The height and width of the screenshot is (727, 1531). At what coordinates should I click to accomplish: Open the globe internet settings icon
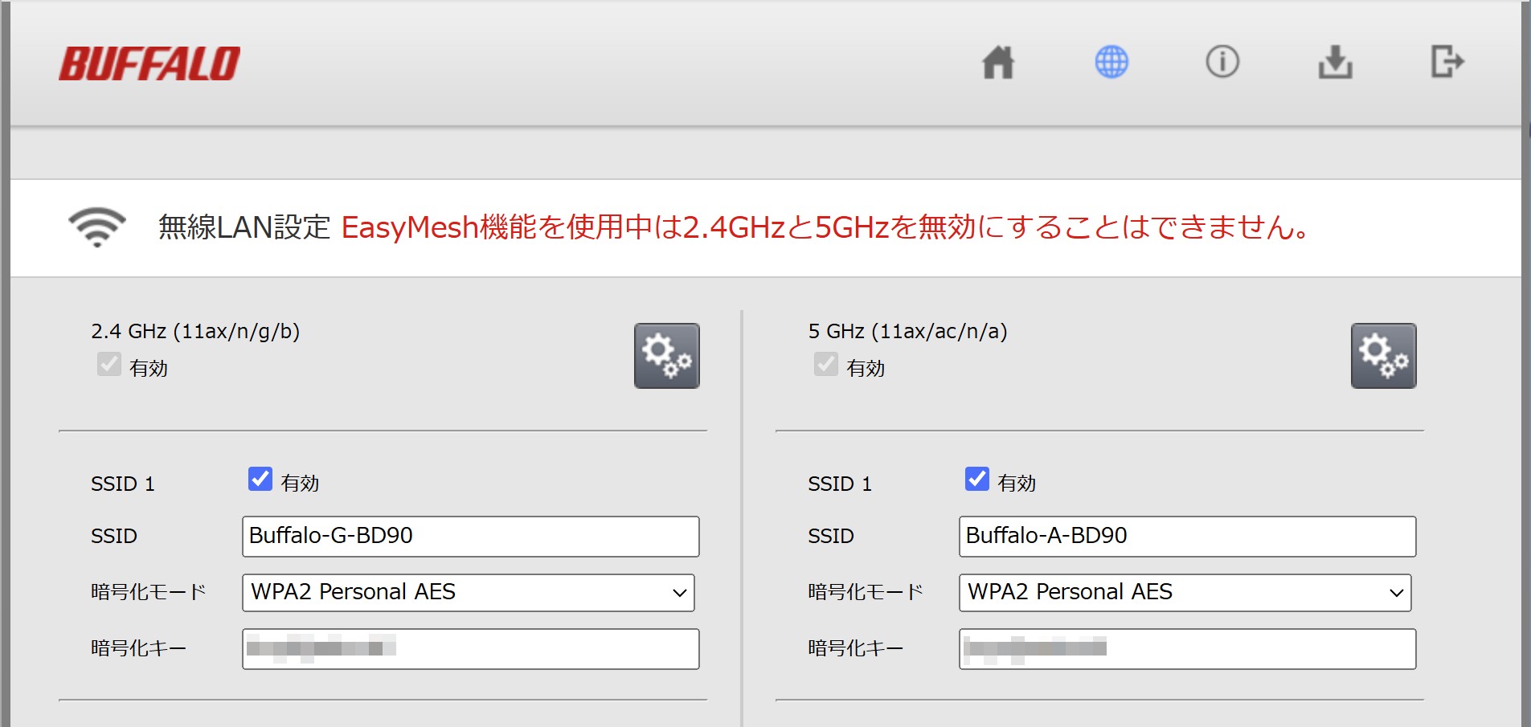pyautogui.click(x=1111, y=62)
